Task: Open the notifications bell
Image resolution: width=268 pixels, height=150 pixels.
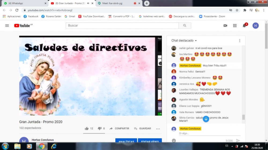Action: click(x=244, y=26)
